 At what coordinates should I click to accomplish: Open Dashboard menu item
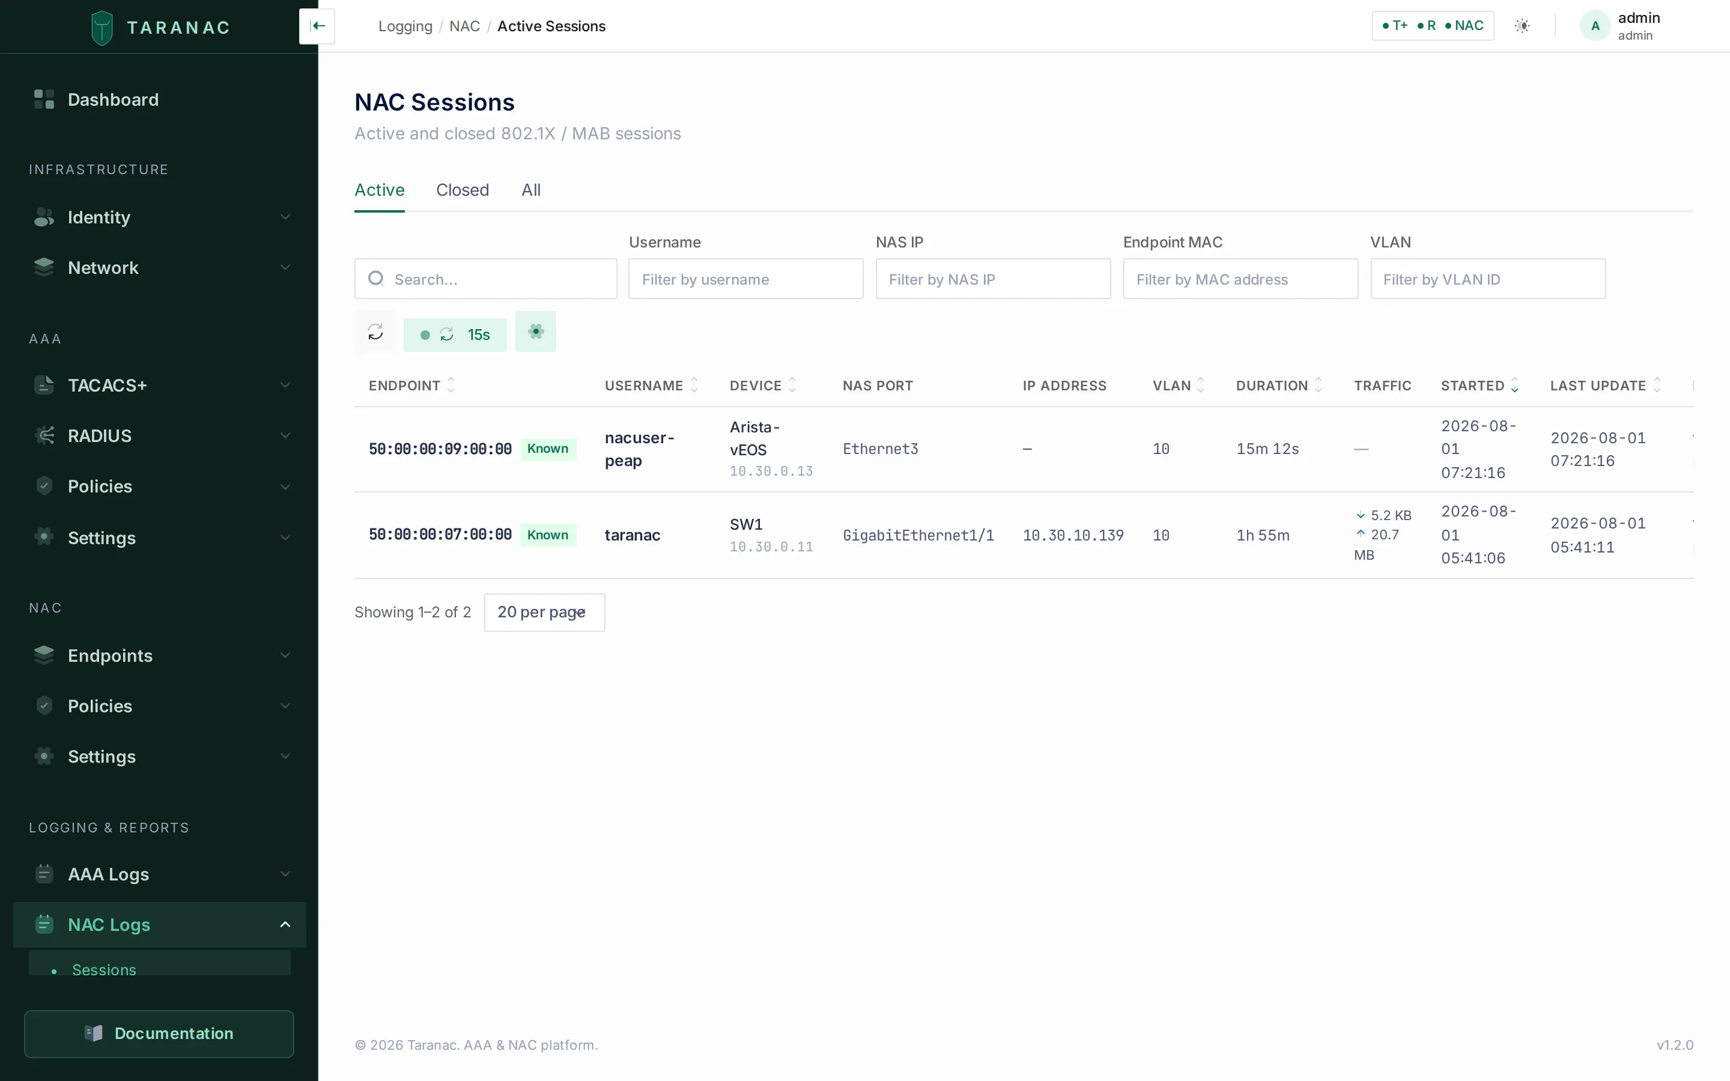click(159, 99)
